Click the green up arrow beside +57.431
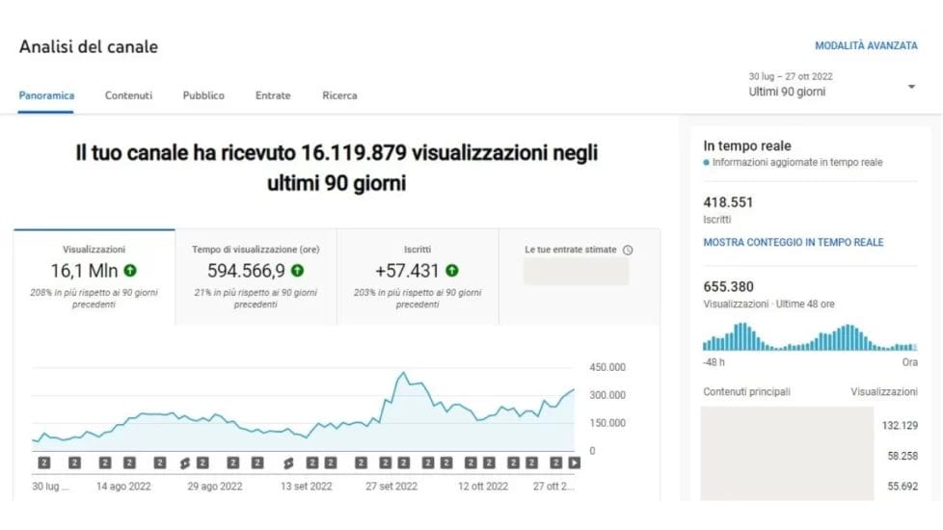943x530 pixels. (x=451, y=271)
